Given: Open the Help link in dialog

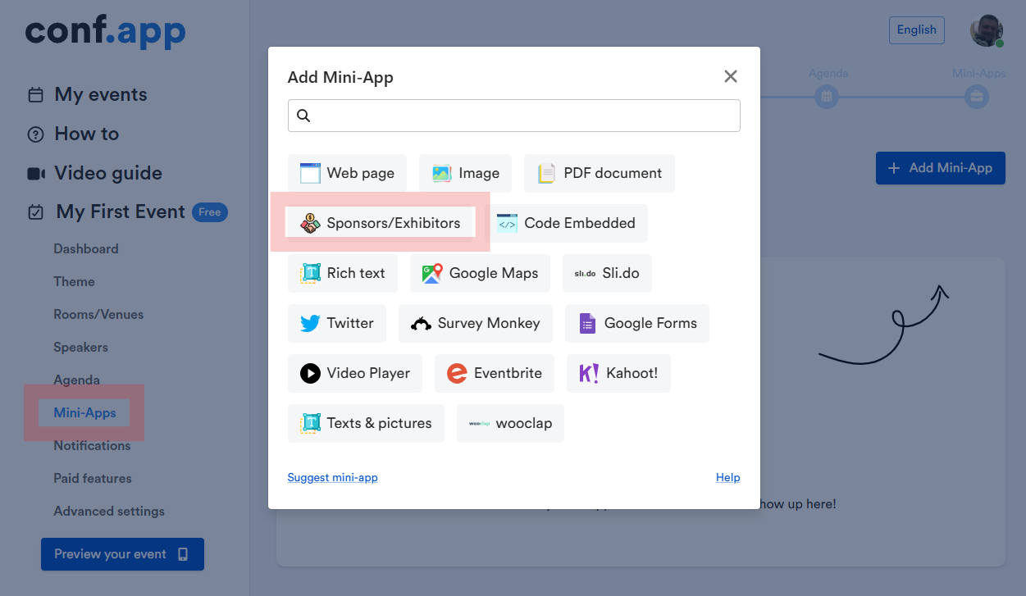Looking at the screenshot, I should [727, 477].
